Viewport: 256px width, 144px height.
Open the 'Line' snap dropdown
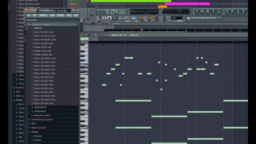177,18
